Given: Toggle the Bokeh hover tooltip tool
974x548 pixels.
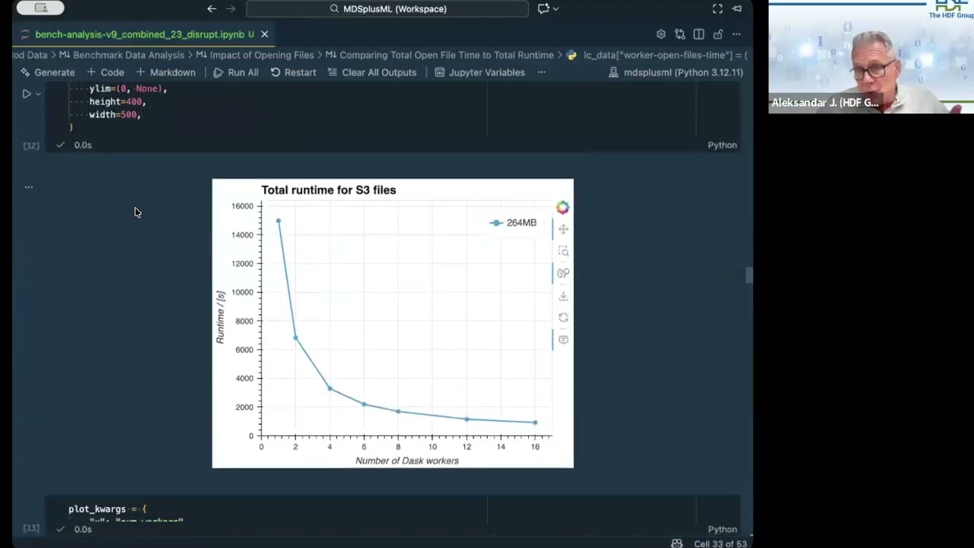Looking at the screenshot, I should [x=563, y=339].
